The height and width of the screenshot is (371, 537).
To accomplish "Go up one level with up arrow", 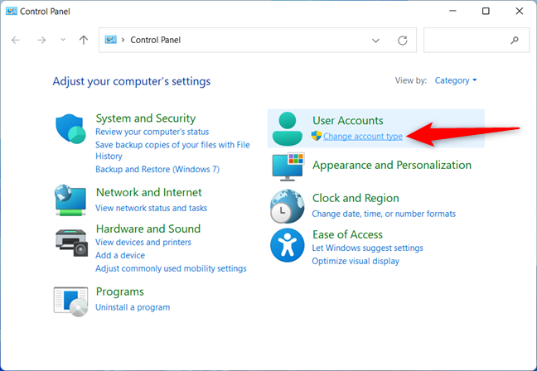I will coord(84,41).
